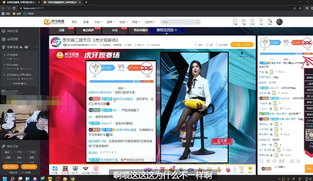313x181 pixels.
Task: Open the 分类 dropdown in the navigation bar
Action: (x=98, y=22)
